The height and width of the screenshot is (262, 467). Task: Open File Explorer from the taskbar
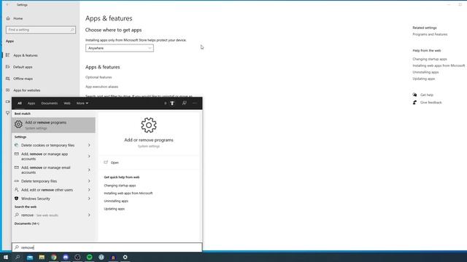coord(42,257)
